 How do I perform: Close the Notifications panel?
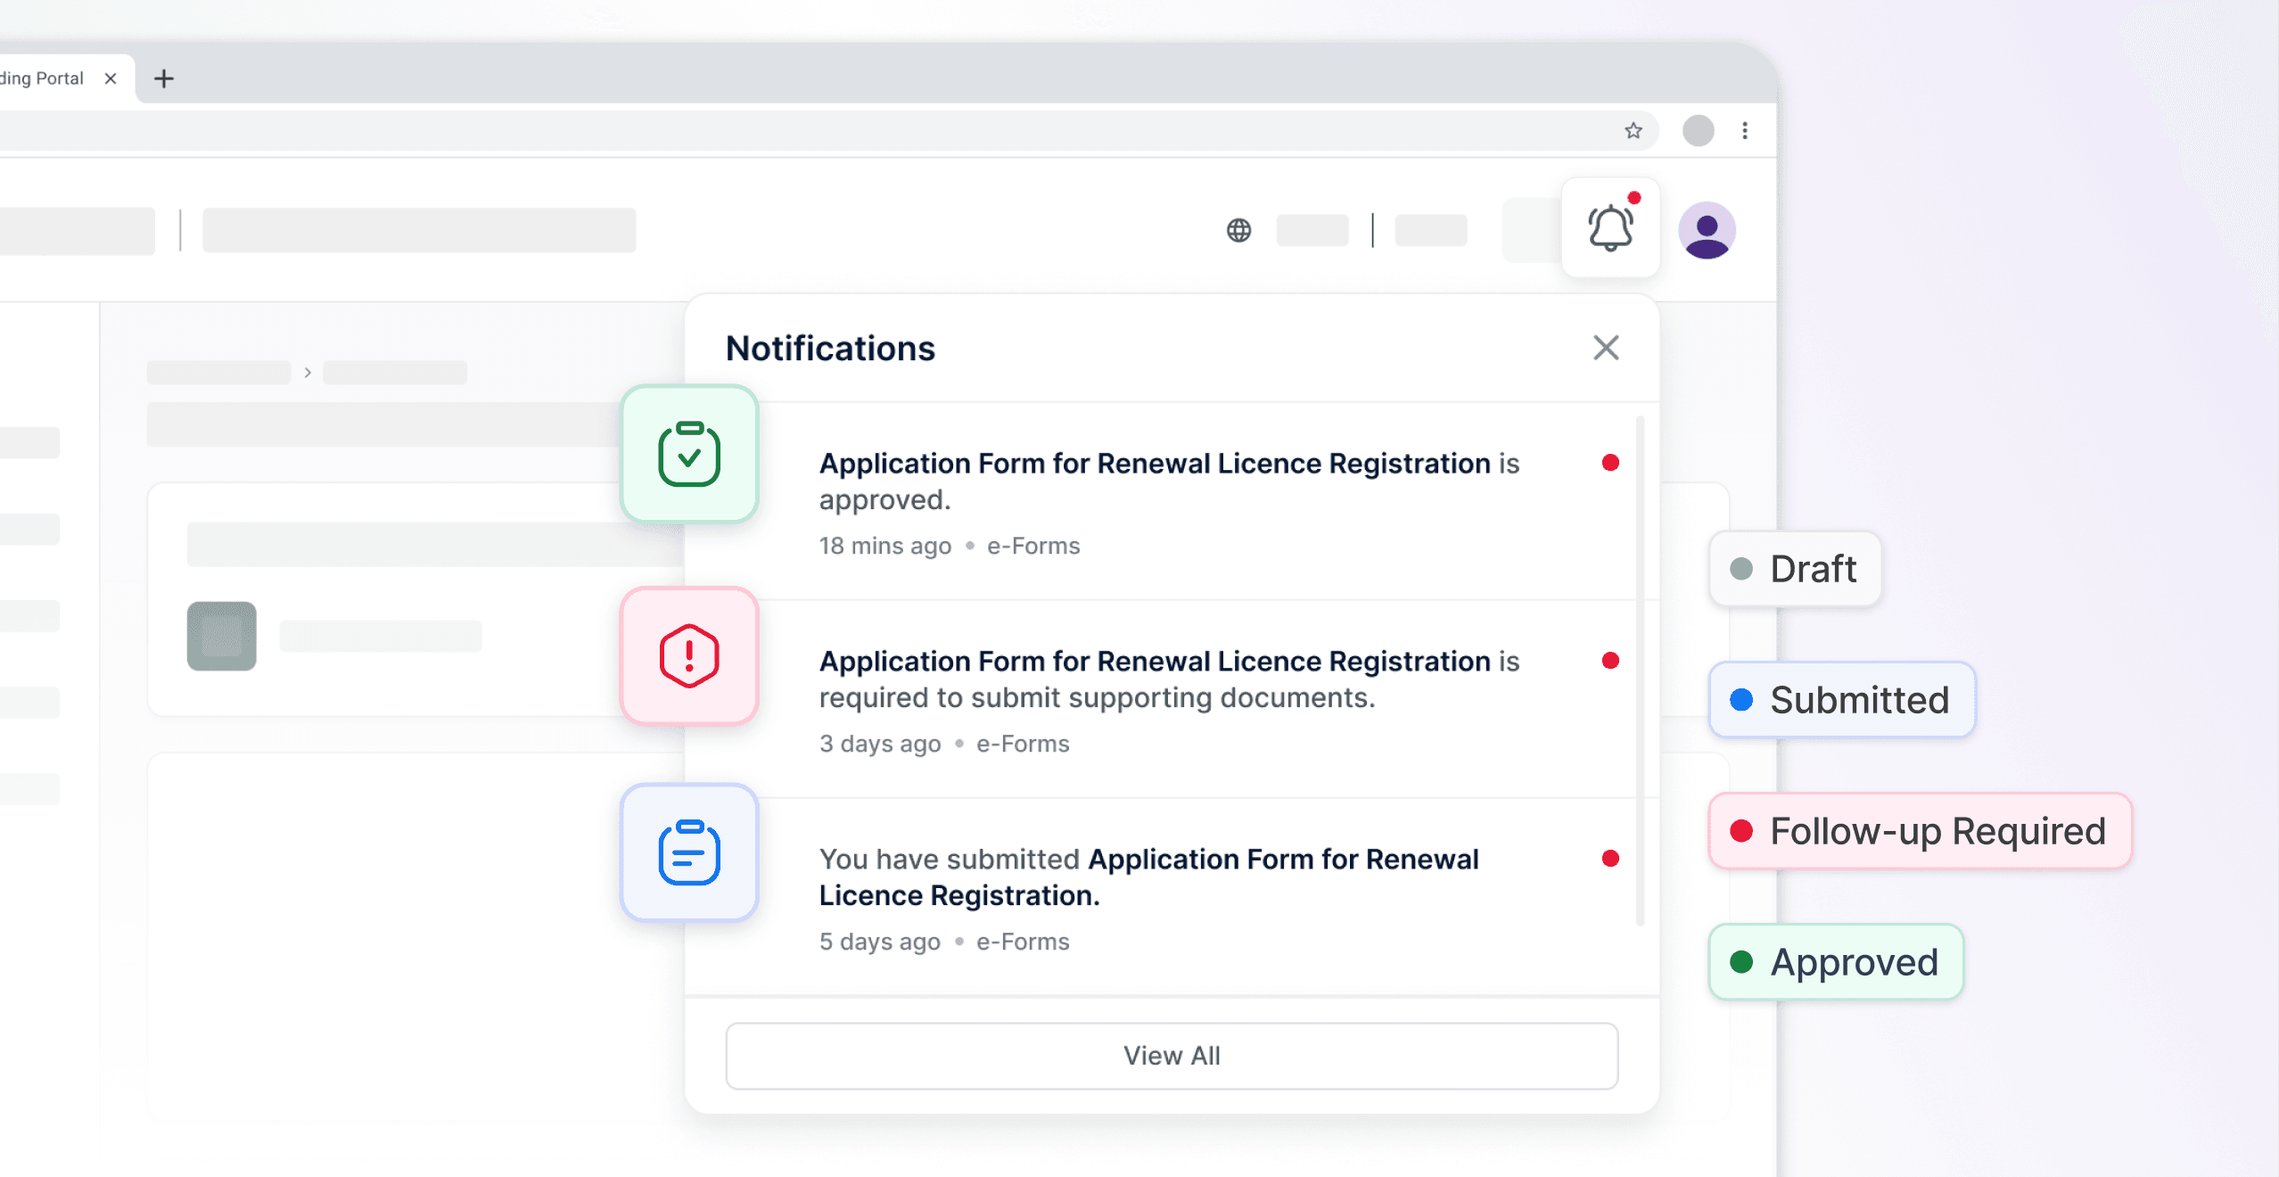1605,348
